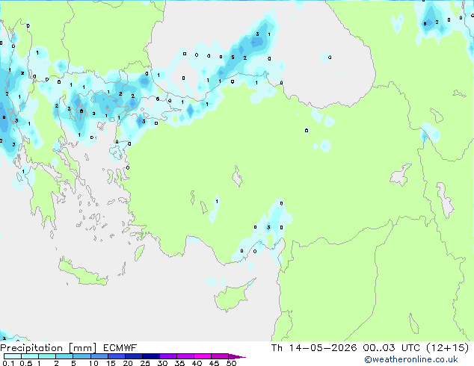The width and height of the screenshot is (474, 366).
Task: Click the 45–50 mm legend swatch
Action: 220,356
